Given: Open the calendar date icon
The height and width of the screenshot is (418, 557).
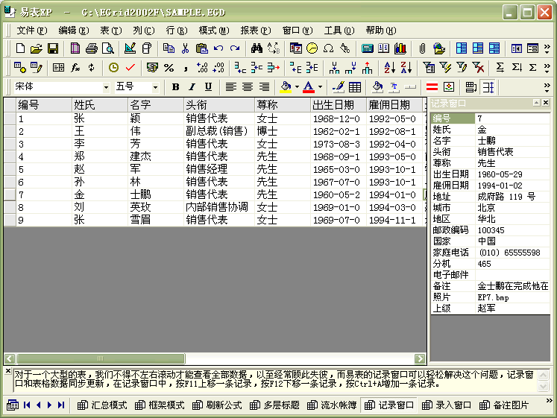Looking at the screenshot, I should [x=295, y=48].
